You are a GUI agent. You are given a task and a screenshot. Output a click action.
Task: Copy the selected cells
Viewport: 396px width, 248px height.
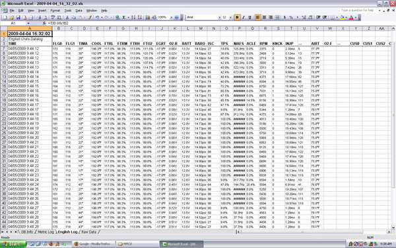[74, 17]
